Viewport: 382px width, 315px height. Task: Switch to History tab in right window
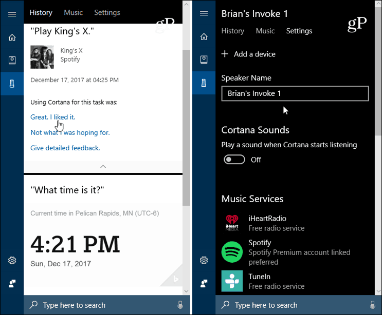[233, 31]
